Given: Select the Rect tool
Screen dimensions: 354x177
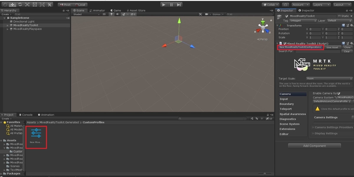Looking at the screenshot, I should [x=35, y=5].
